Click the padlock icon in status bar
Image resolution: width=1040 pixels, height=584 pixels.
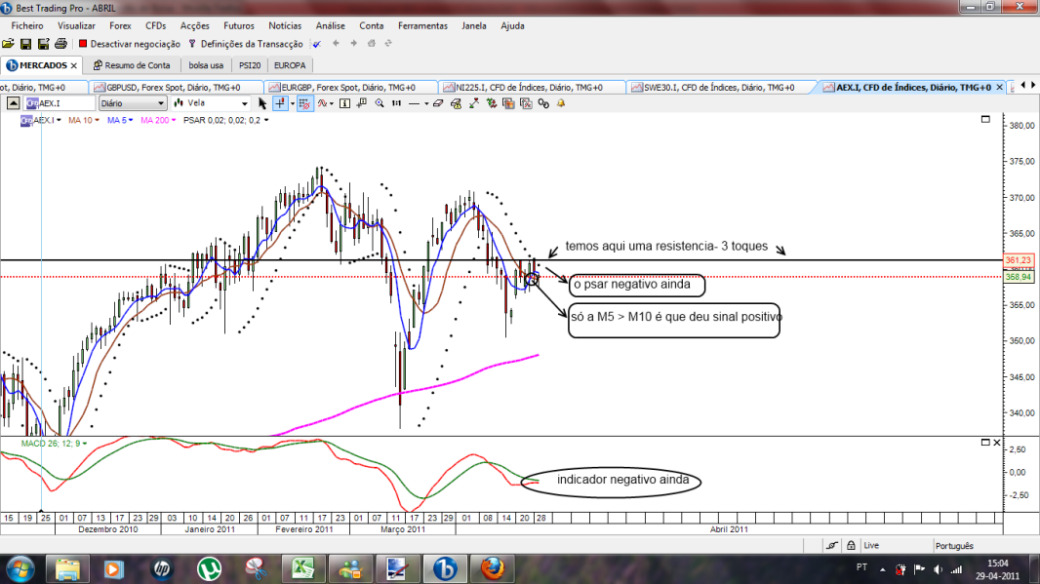tap(851, 546)
